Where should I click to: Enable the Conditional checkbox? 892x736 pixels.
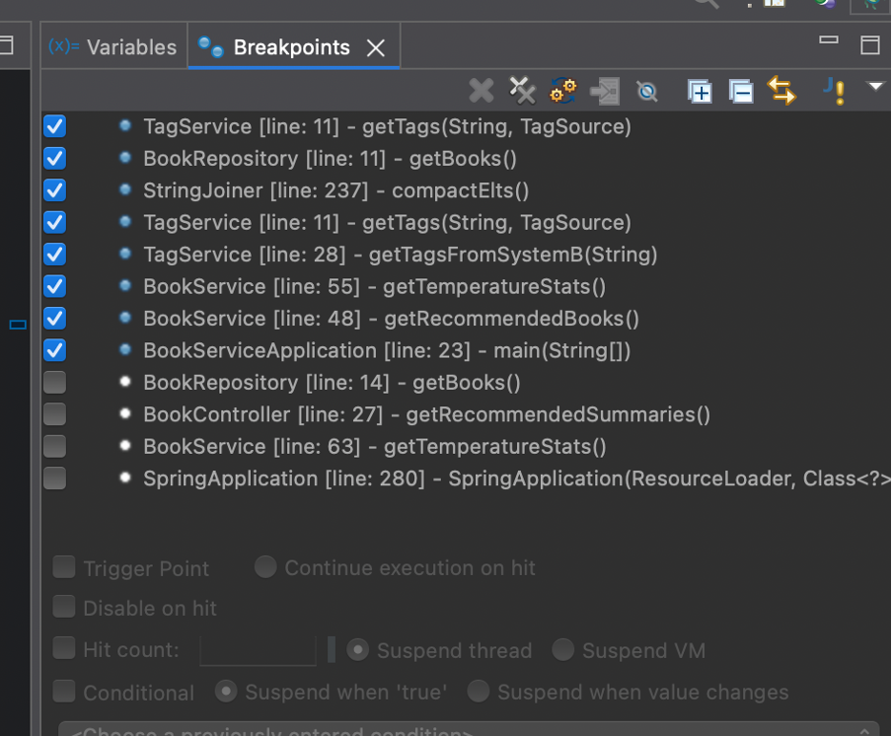(x=64, y=692)
